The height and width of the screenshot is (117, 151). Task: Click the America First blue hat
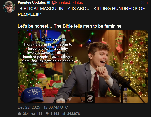click(x=32, y=95)
